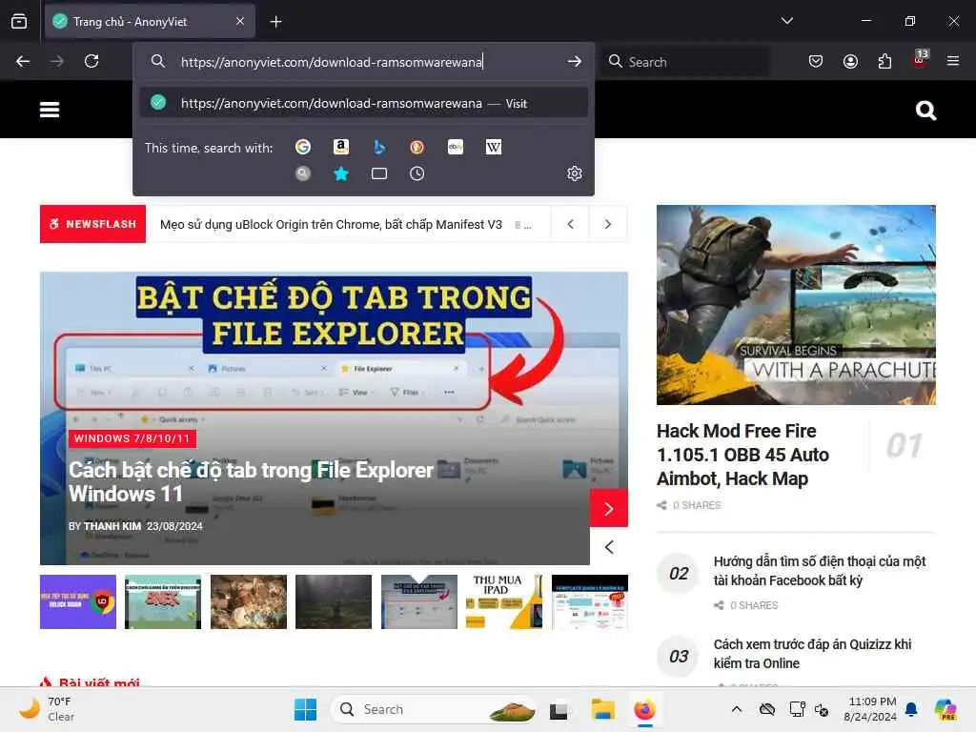Show next newsflash item

(x=608, y=224)
